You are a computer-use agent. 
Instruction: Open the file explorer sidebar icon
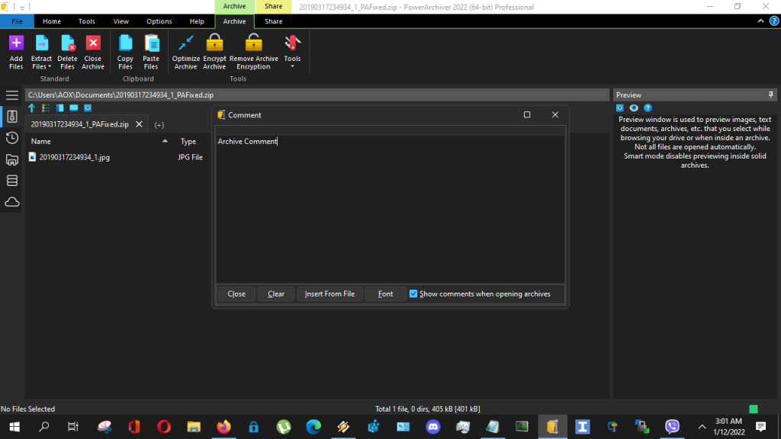tap(12, 159)
